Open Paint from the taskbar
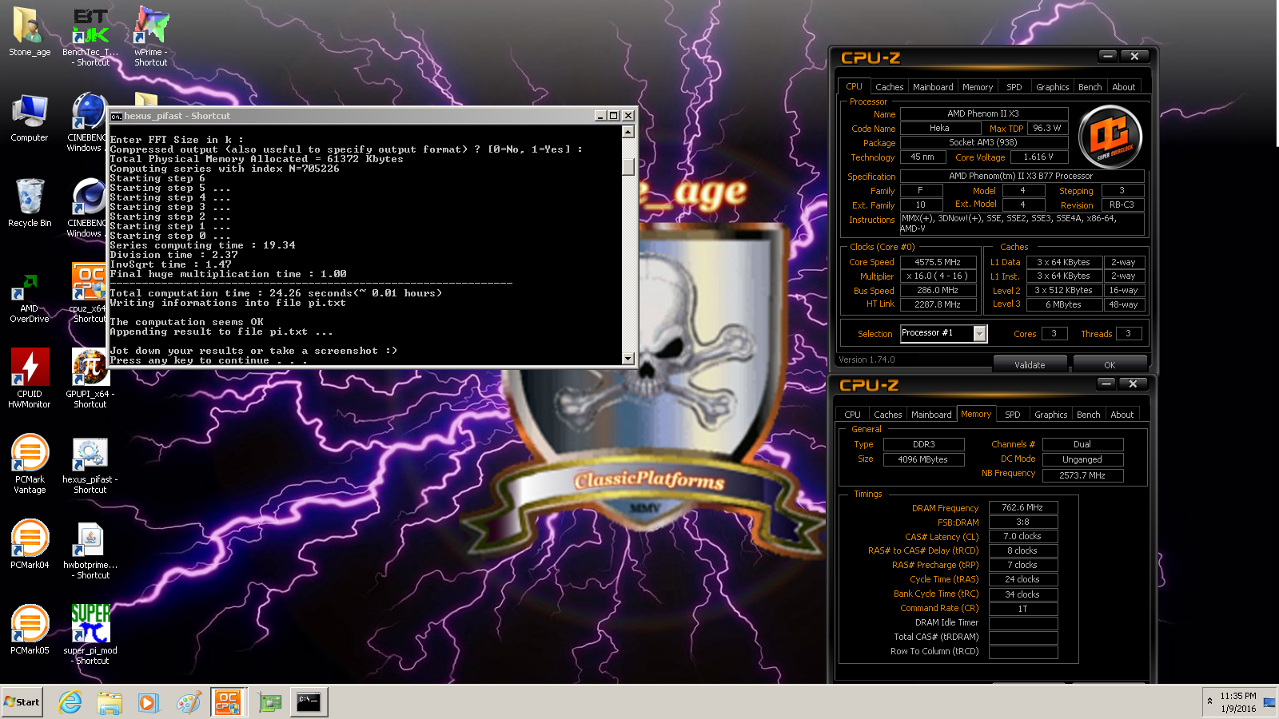1279x719 pixels. [189, 702]
